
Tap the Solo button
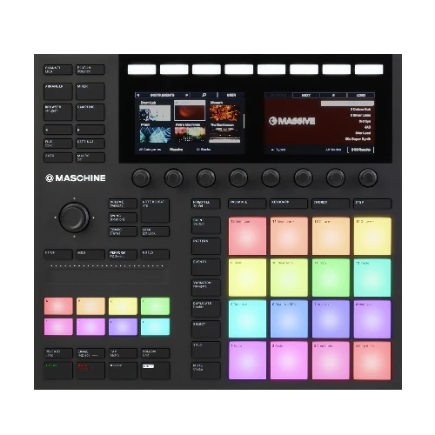point(206,350)
